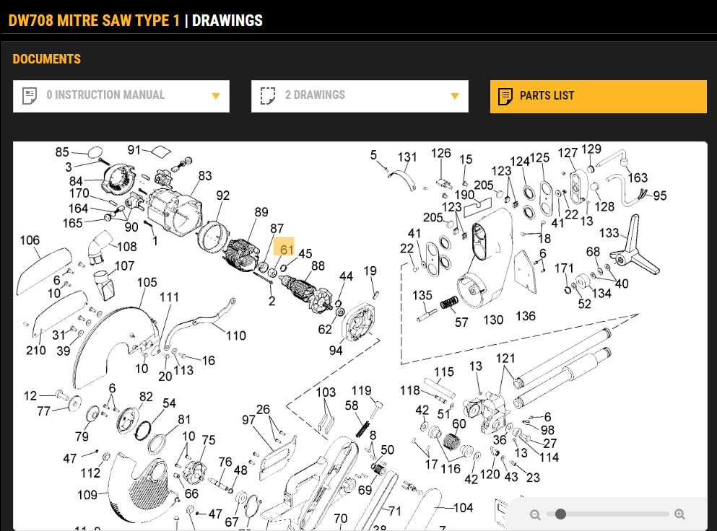The width and height of the screenshot is (717, 531).
Task: Click part number 190 label
Action: 464,195
